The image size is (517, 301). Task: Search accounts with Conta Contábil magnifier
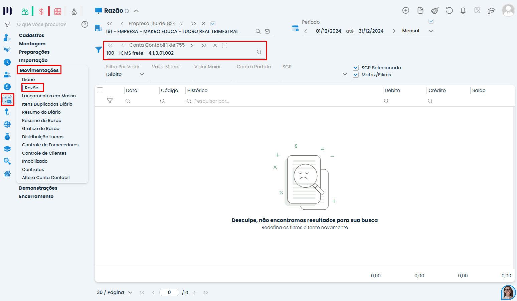coord(259,52)
